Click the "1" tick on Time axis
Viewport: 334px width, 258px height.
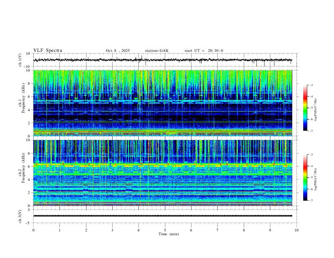pos(59,230)
